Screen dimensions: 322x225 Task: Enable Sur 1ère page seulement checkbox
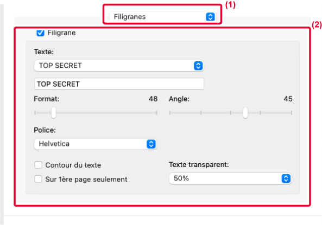tap(38, 179)
